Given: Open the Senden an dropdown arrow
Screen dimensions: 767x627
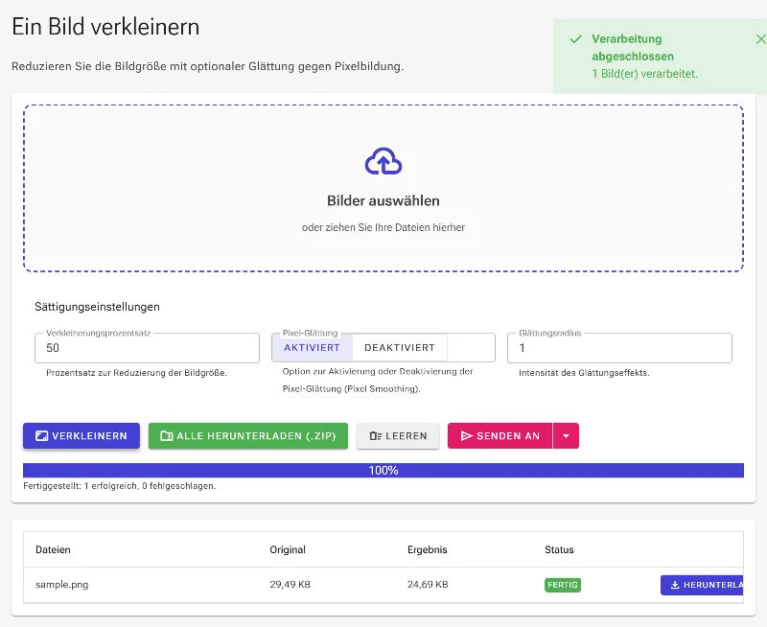Looking at the screenshot, I should point(566,436).
